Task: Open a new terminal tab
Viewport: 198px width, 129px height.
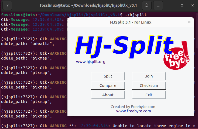Action: (7, 5)
